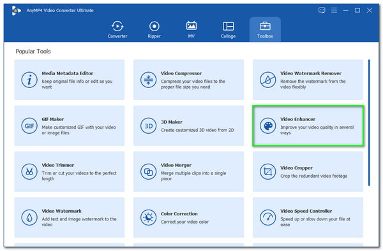
Task: Open the hamburger menu in title bar
Action: [334, 10]
